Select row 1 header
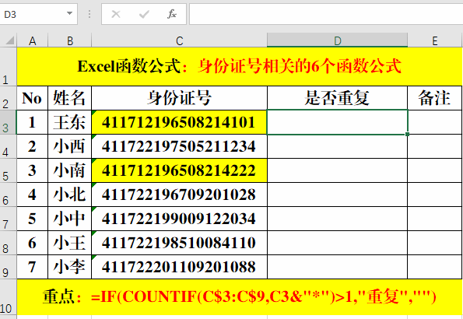463x319 pixels. pyautogui.click(x=9, y=67)
